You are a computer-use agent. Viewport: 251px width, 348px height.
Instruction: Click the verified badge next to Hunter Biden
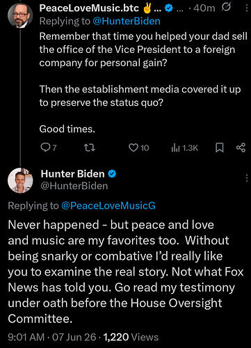pyautogui.click(x=112, y=174)
